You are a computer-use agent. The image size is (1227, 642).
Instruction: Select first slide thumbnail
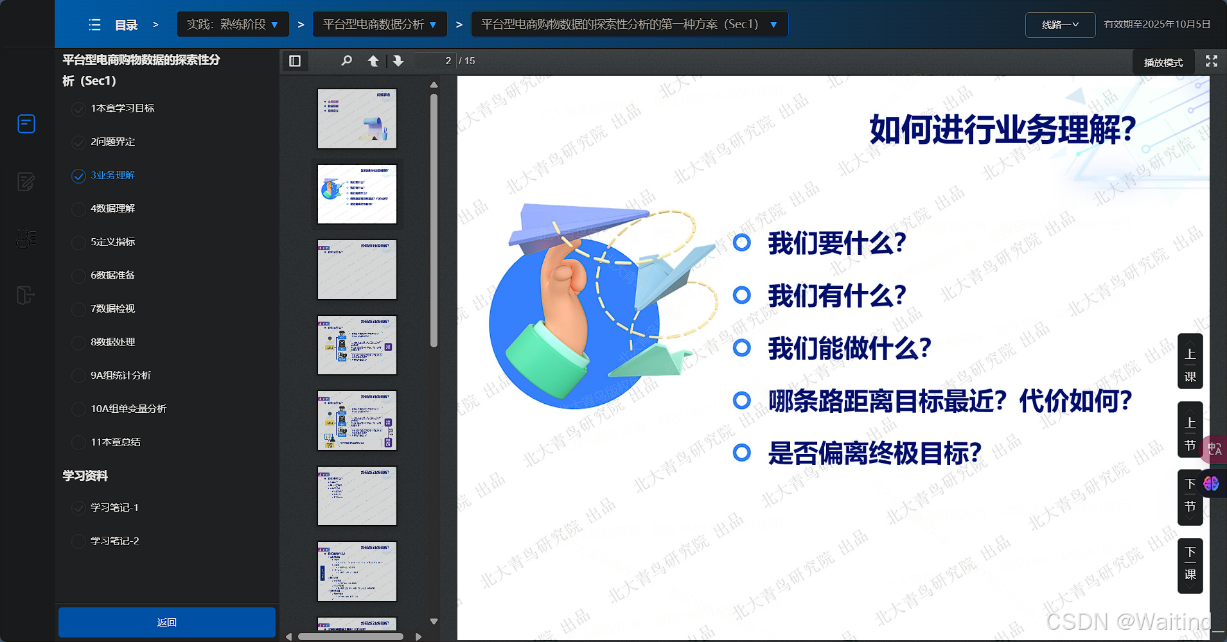click(x=357, y=119)
